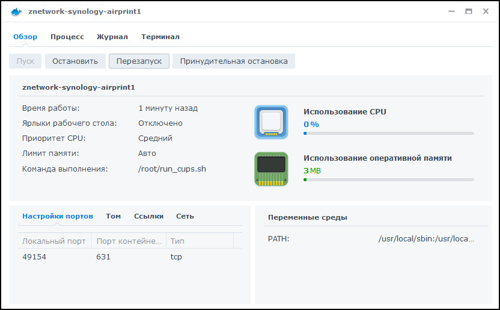Switch to the Процесс tab
500x310 pixels.
pos(67,37)
